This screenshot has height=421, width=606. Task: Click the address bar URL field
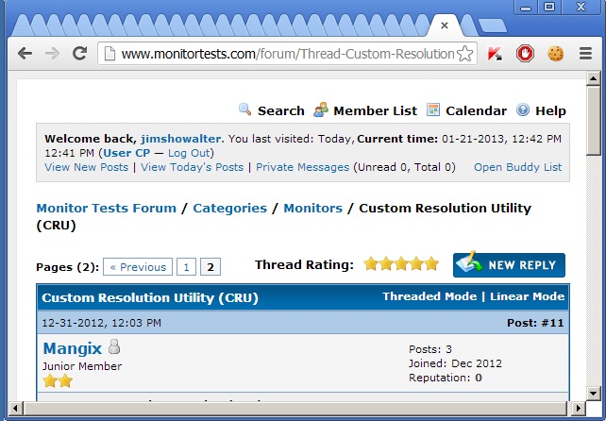pyautogui.click(x=283, y=54)
